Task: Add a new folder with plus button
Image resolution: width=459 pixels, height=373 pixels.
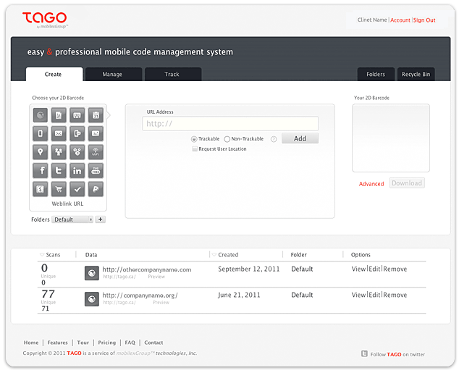Action: click(x=100, y=219)
